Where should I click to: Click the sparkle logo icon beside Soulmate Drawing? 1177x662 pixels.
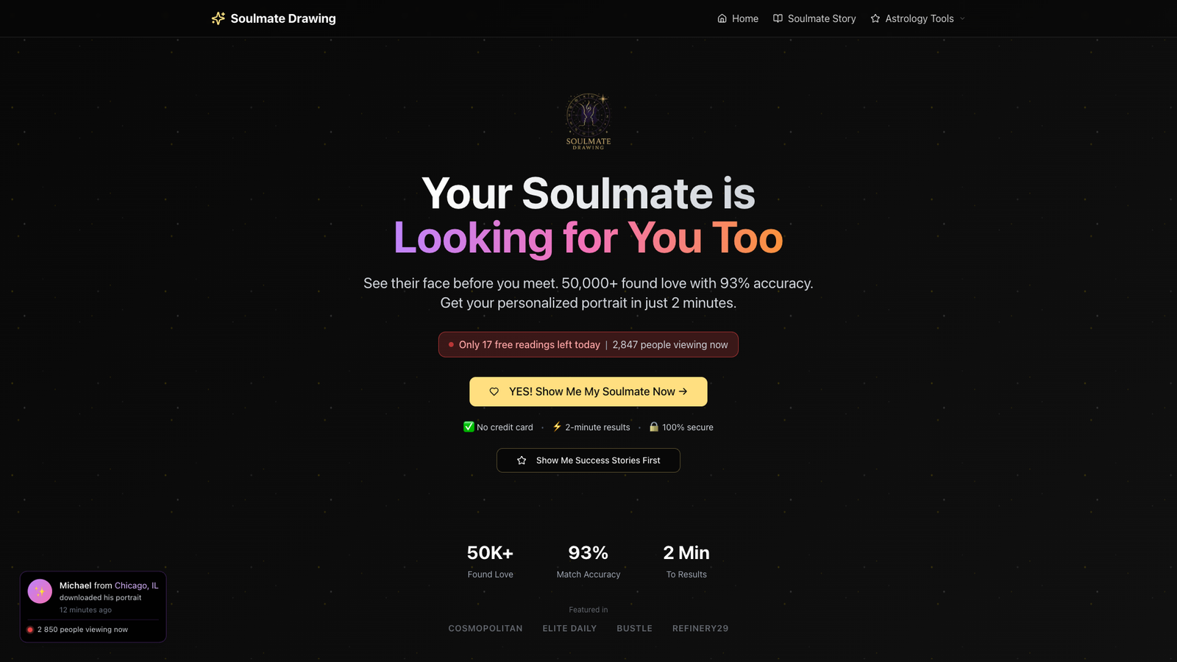coord(218,18)
